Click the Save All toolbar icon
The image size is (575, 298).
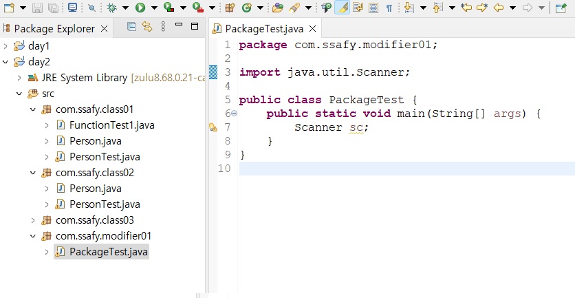click(x=54, y=8)
